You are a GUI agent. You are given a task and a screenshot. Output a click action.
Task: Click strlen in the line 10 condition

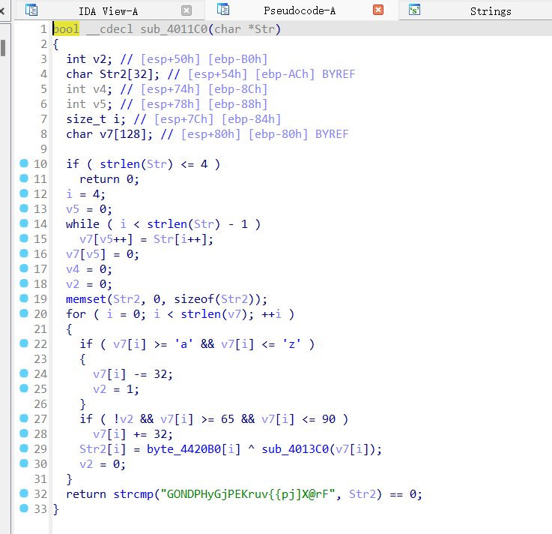120,164
